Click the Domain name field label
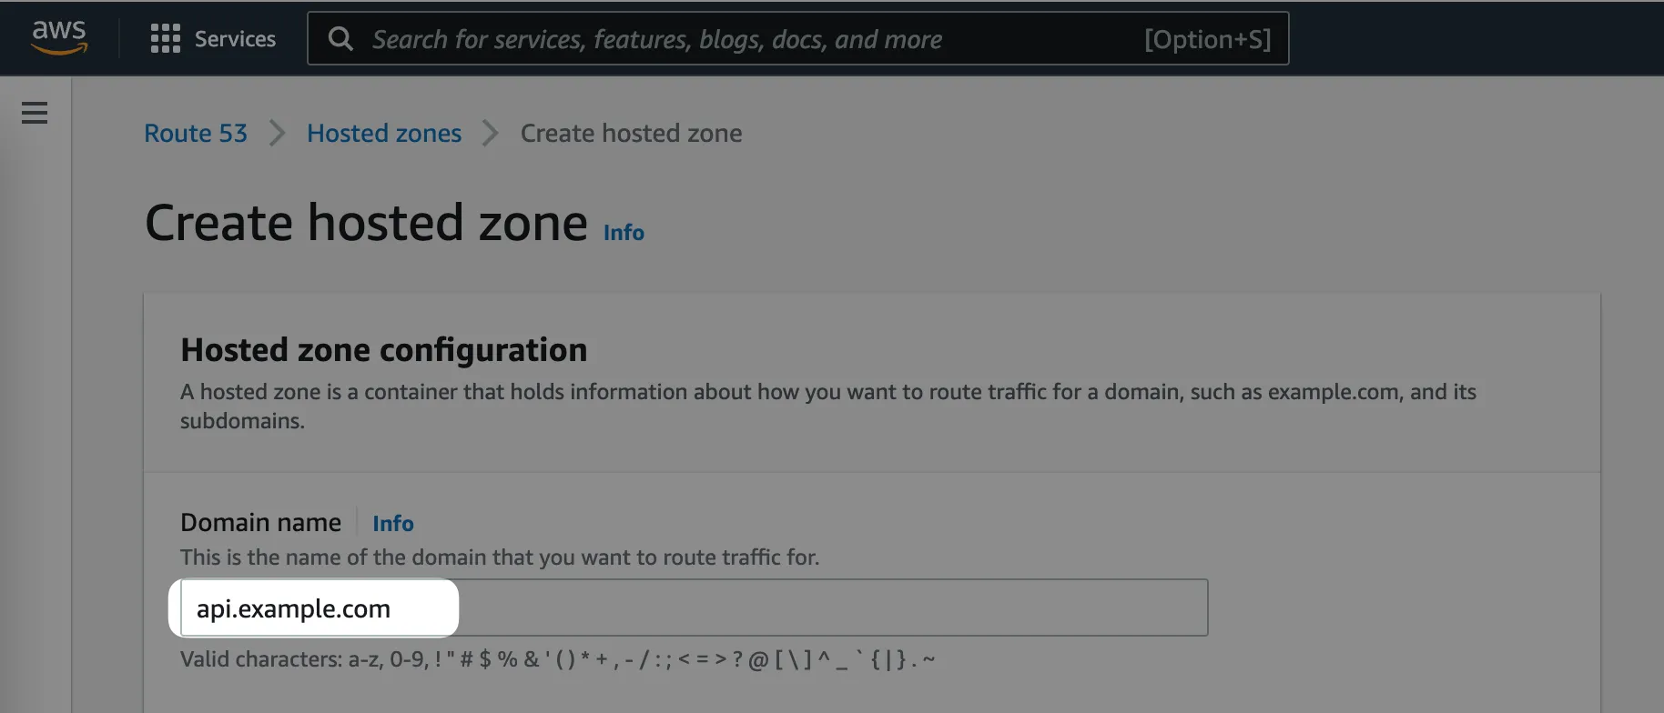This screenshot has height=713, width=1664. click(x=260, y=523)
